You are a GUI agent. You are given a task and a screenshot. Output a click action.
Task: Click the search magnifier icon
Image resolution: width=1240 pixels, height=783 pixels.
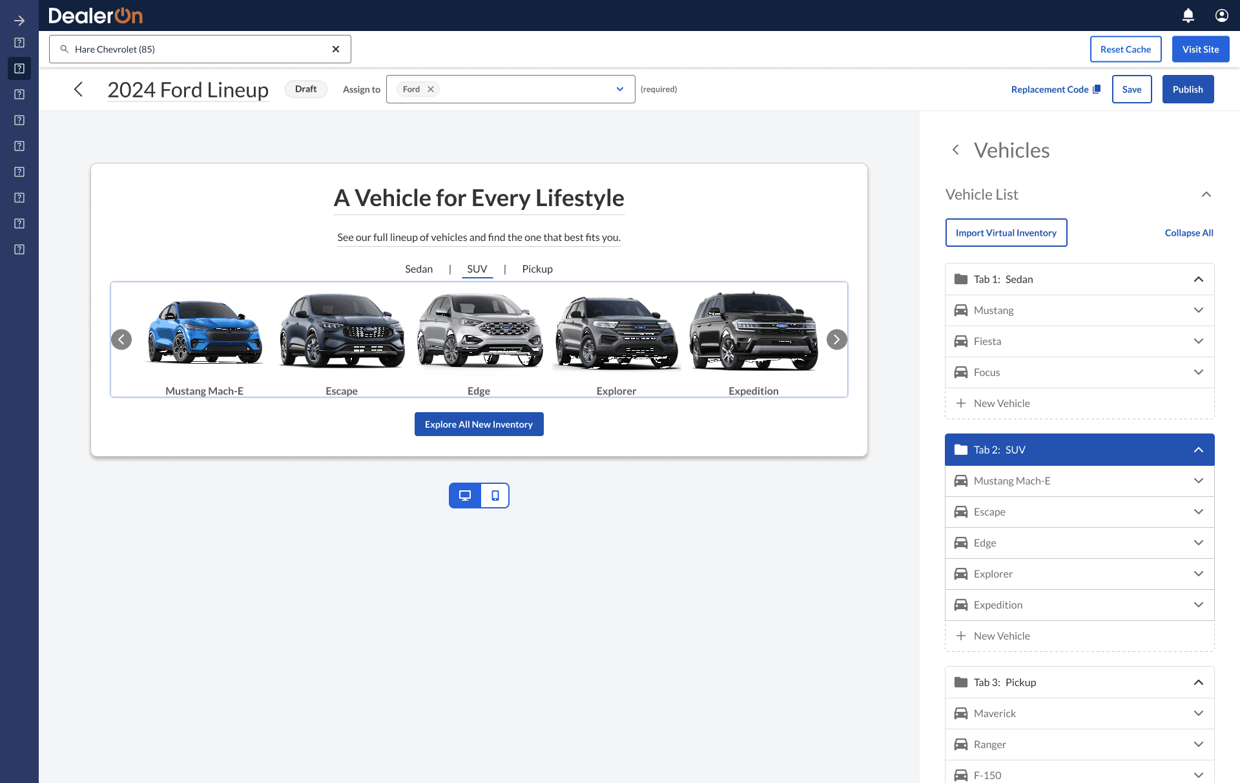coord(65,49)
